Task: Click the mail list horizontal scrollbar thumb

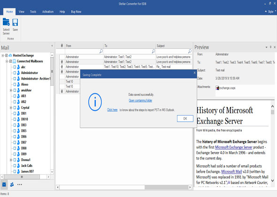Action: click(x=166, y=187)
